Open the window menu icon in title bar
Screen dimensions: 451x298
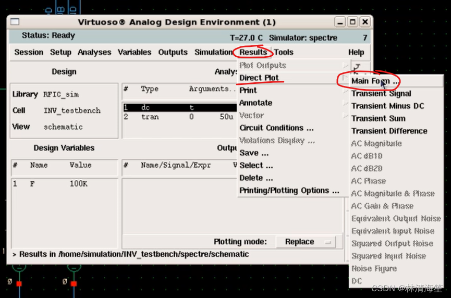pyautogui.click(x=15, y=21)
